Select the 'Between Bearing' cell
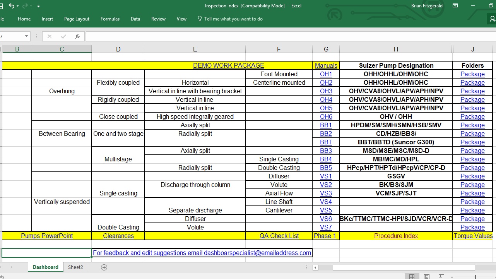This screenshot has width=496, height=279. pos(62,134)
